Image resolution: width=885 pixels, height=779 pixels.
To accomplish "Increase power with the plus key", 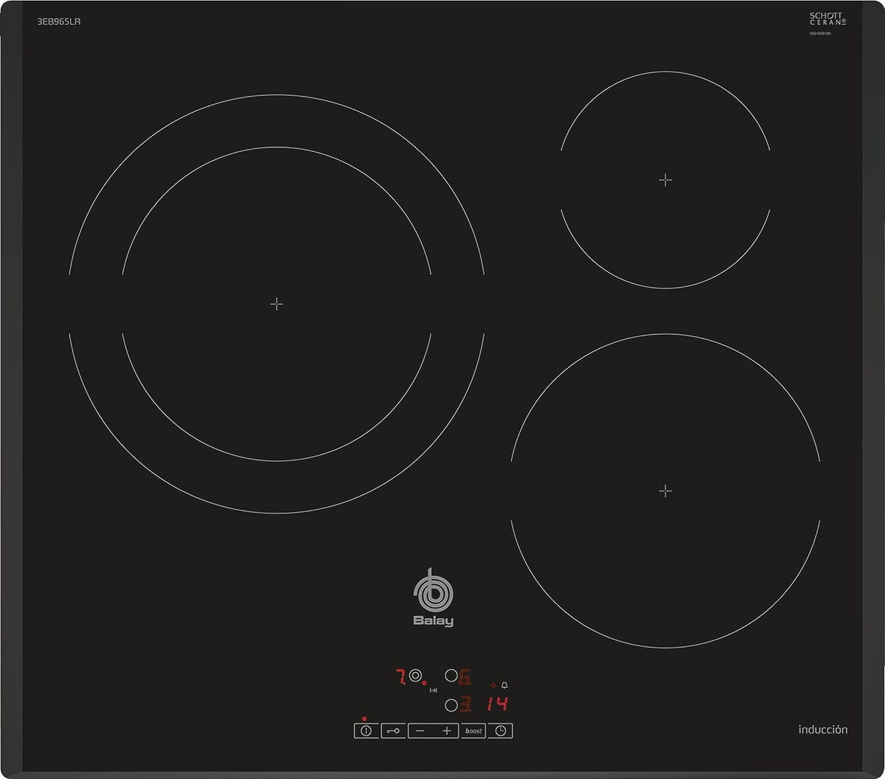I will pos(446,731).
